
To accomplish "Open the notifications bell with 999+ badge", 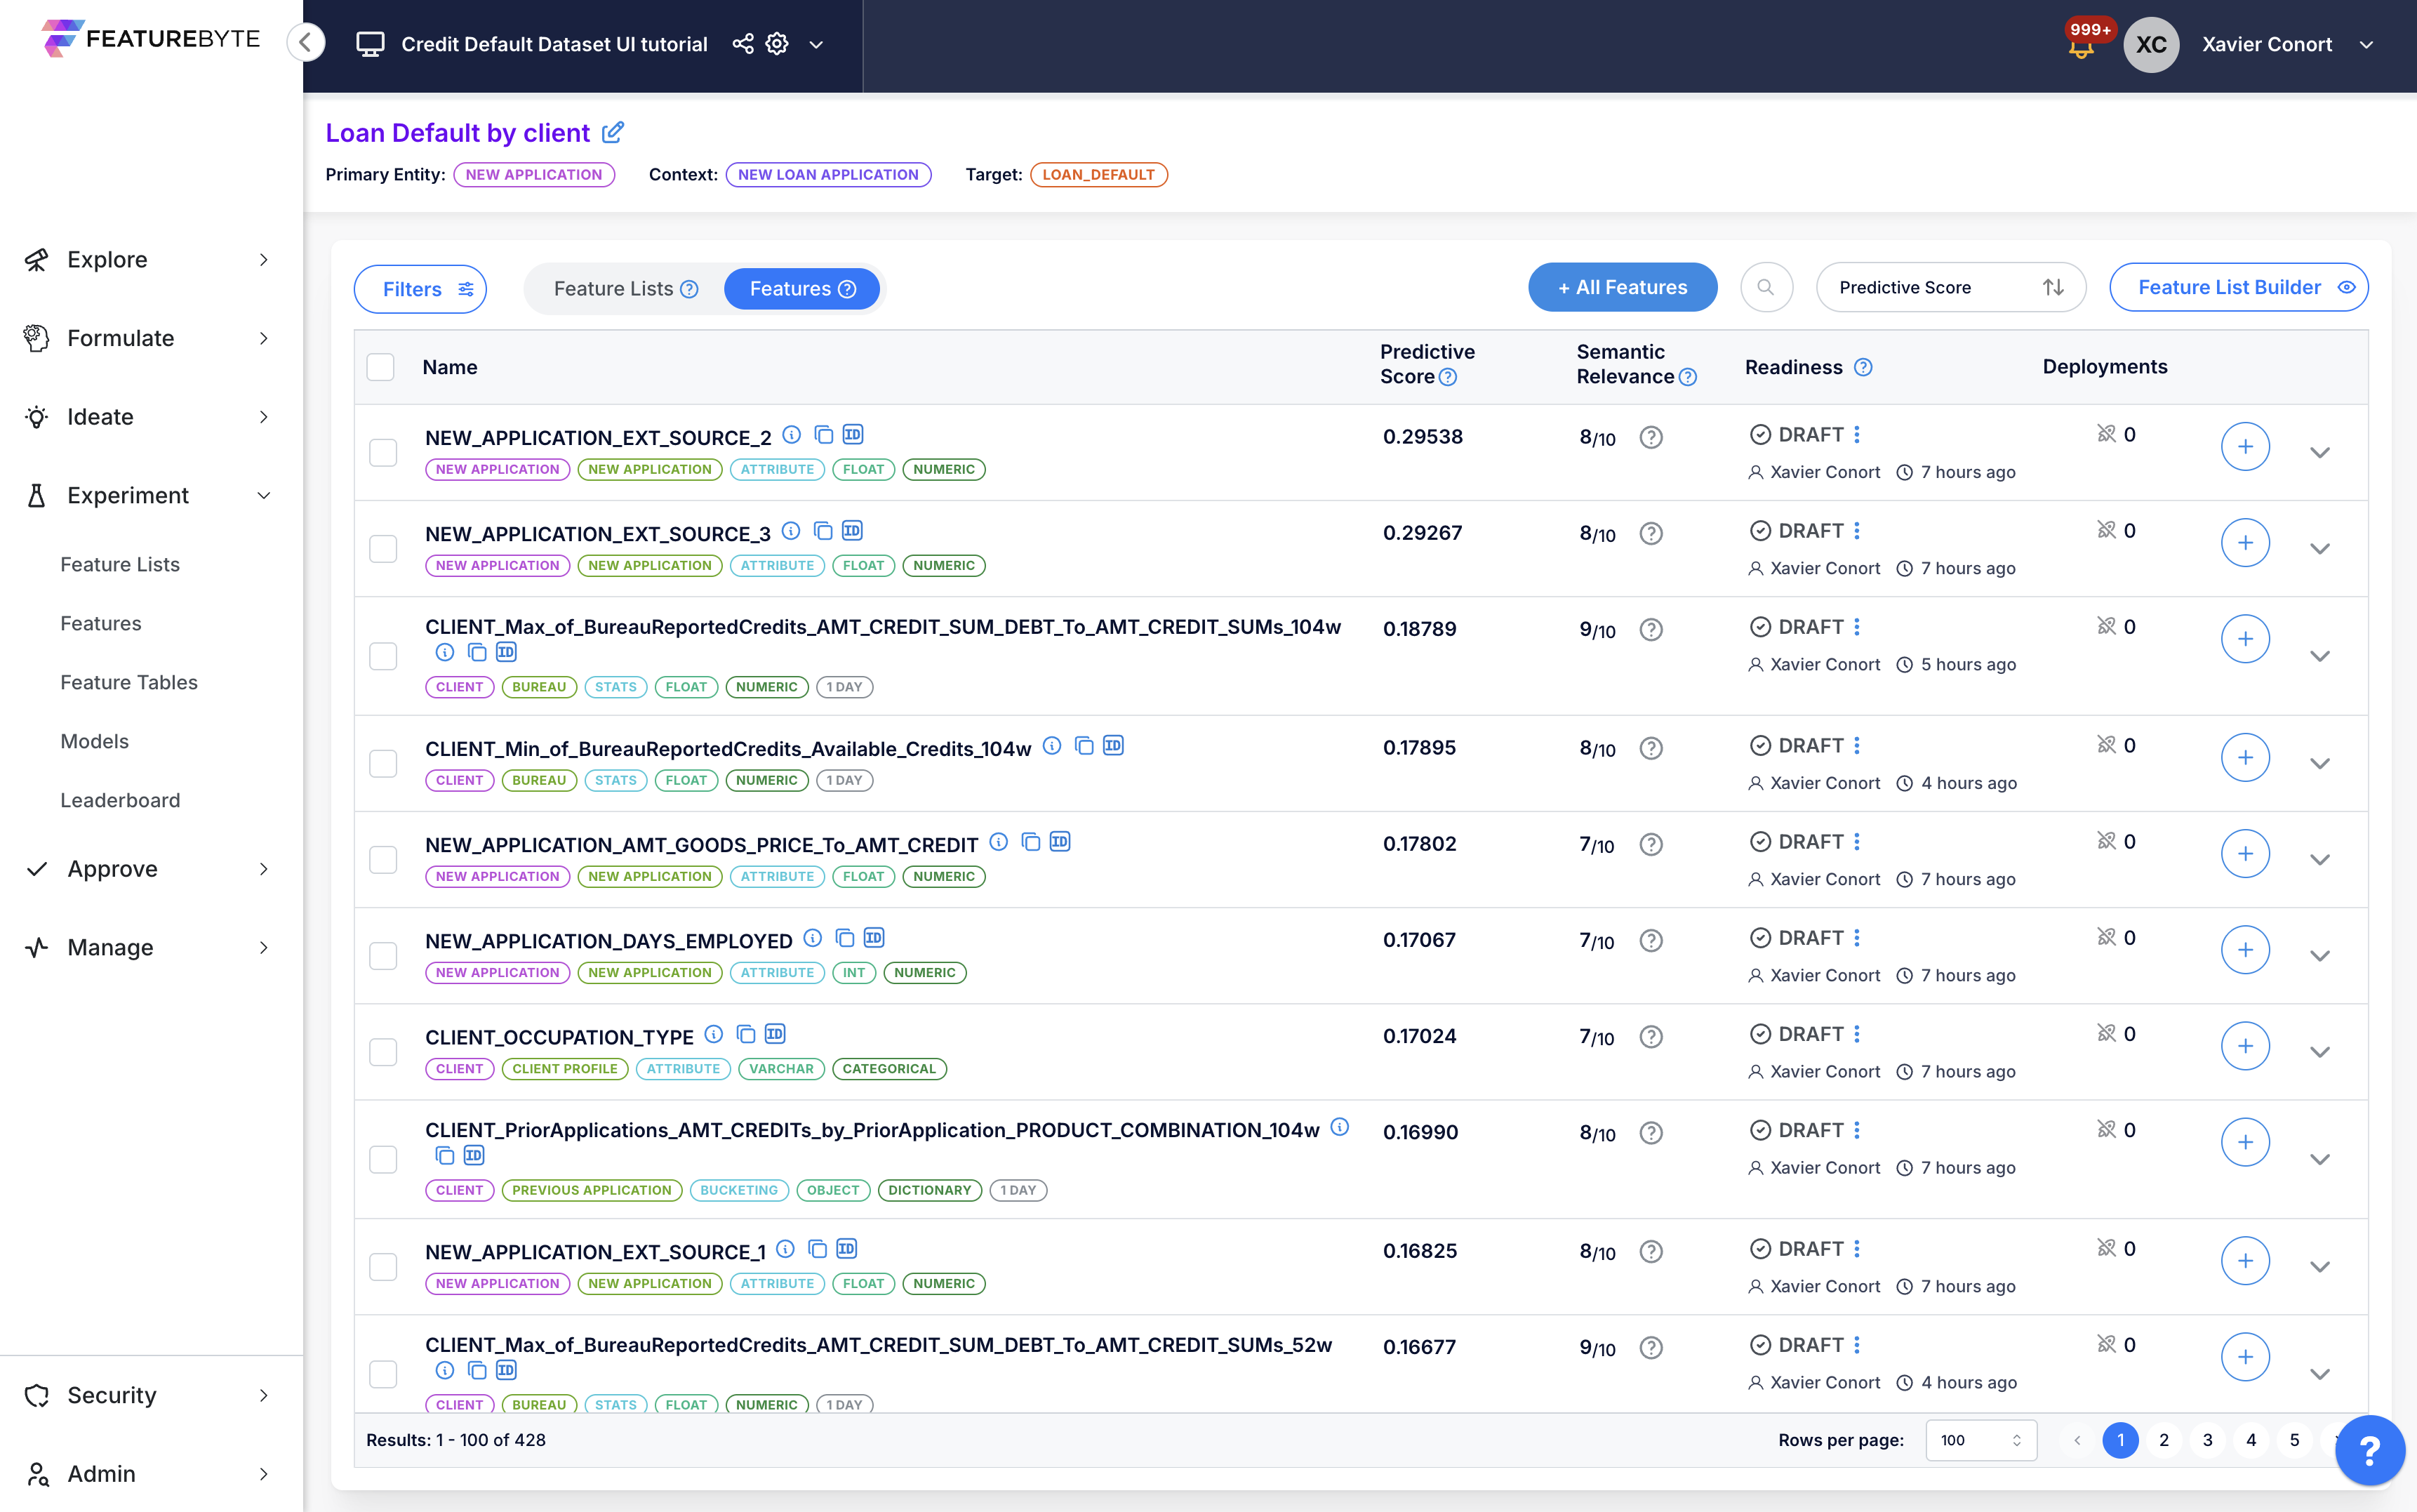I will pyautogui.click(x=2081, y=46).
